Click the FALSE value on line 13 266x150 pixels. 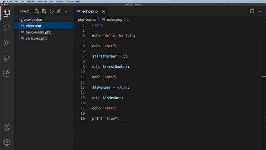(x=122, y=87)
